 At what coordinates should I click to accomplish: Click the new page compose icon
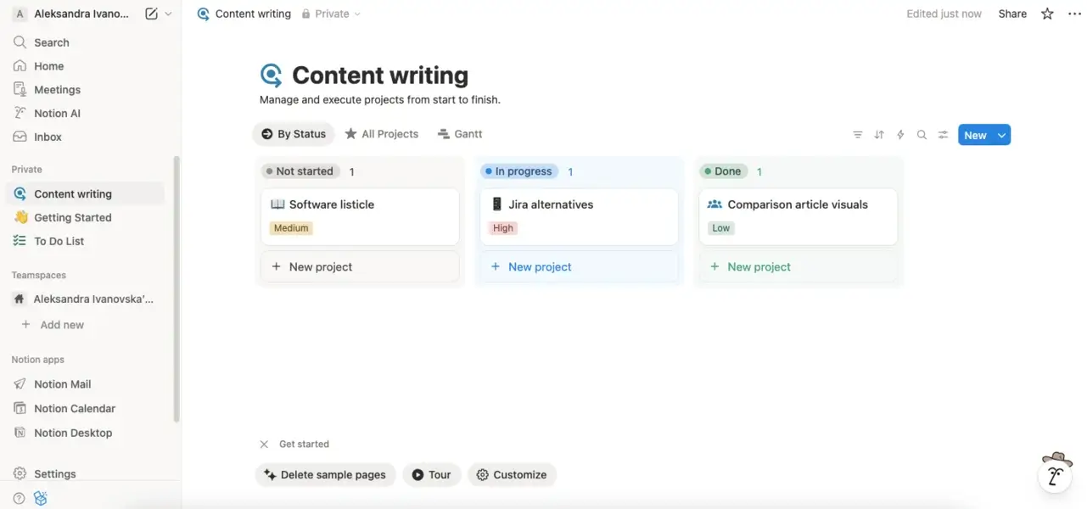[151, 14]
